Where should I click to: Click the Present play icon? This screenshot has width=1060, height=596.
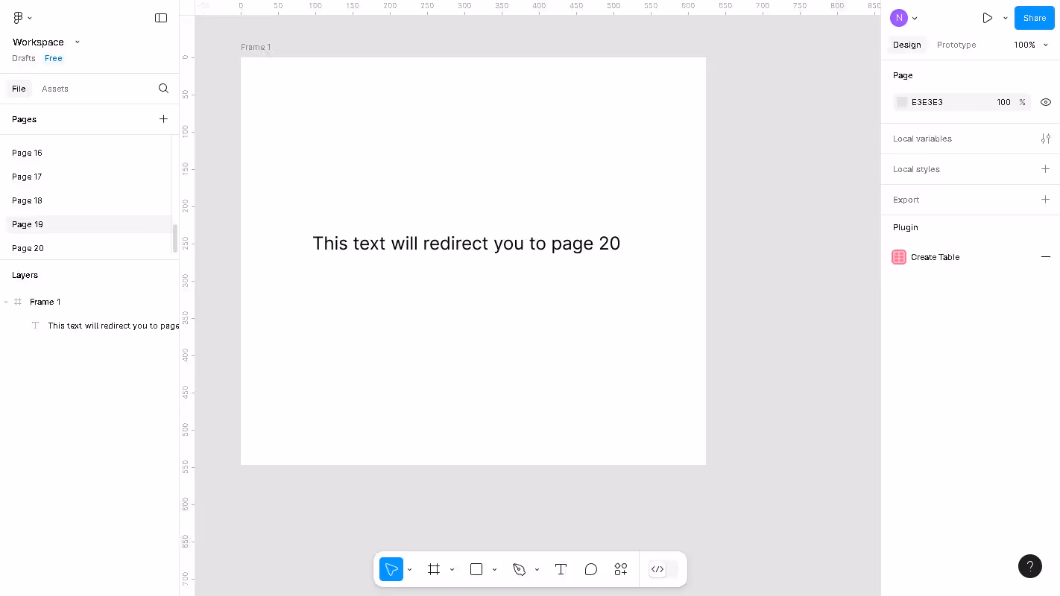(988, 18)
